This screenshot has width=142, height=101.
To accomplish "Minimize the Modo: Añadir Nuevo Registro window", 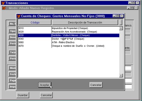I will [x=129, y=8].
